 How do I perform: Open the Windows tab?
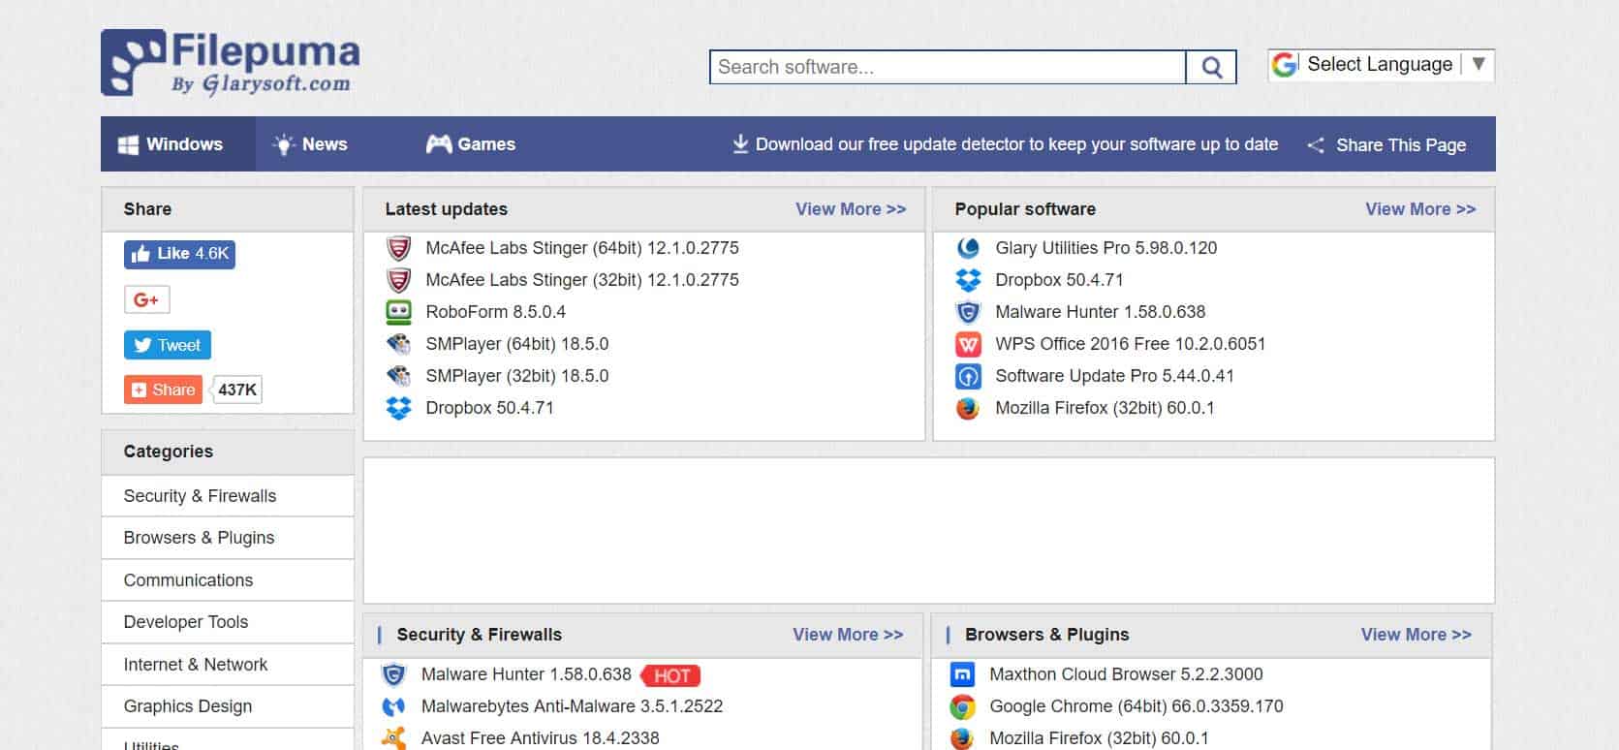[178, 144]
